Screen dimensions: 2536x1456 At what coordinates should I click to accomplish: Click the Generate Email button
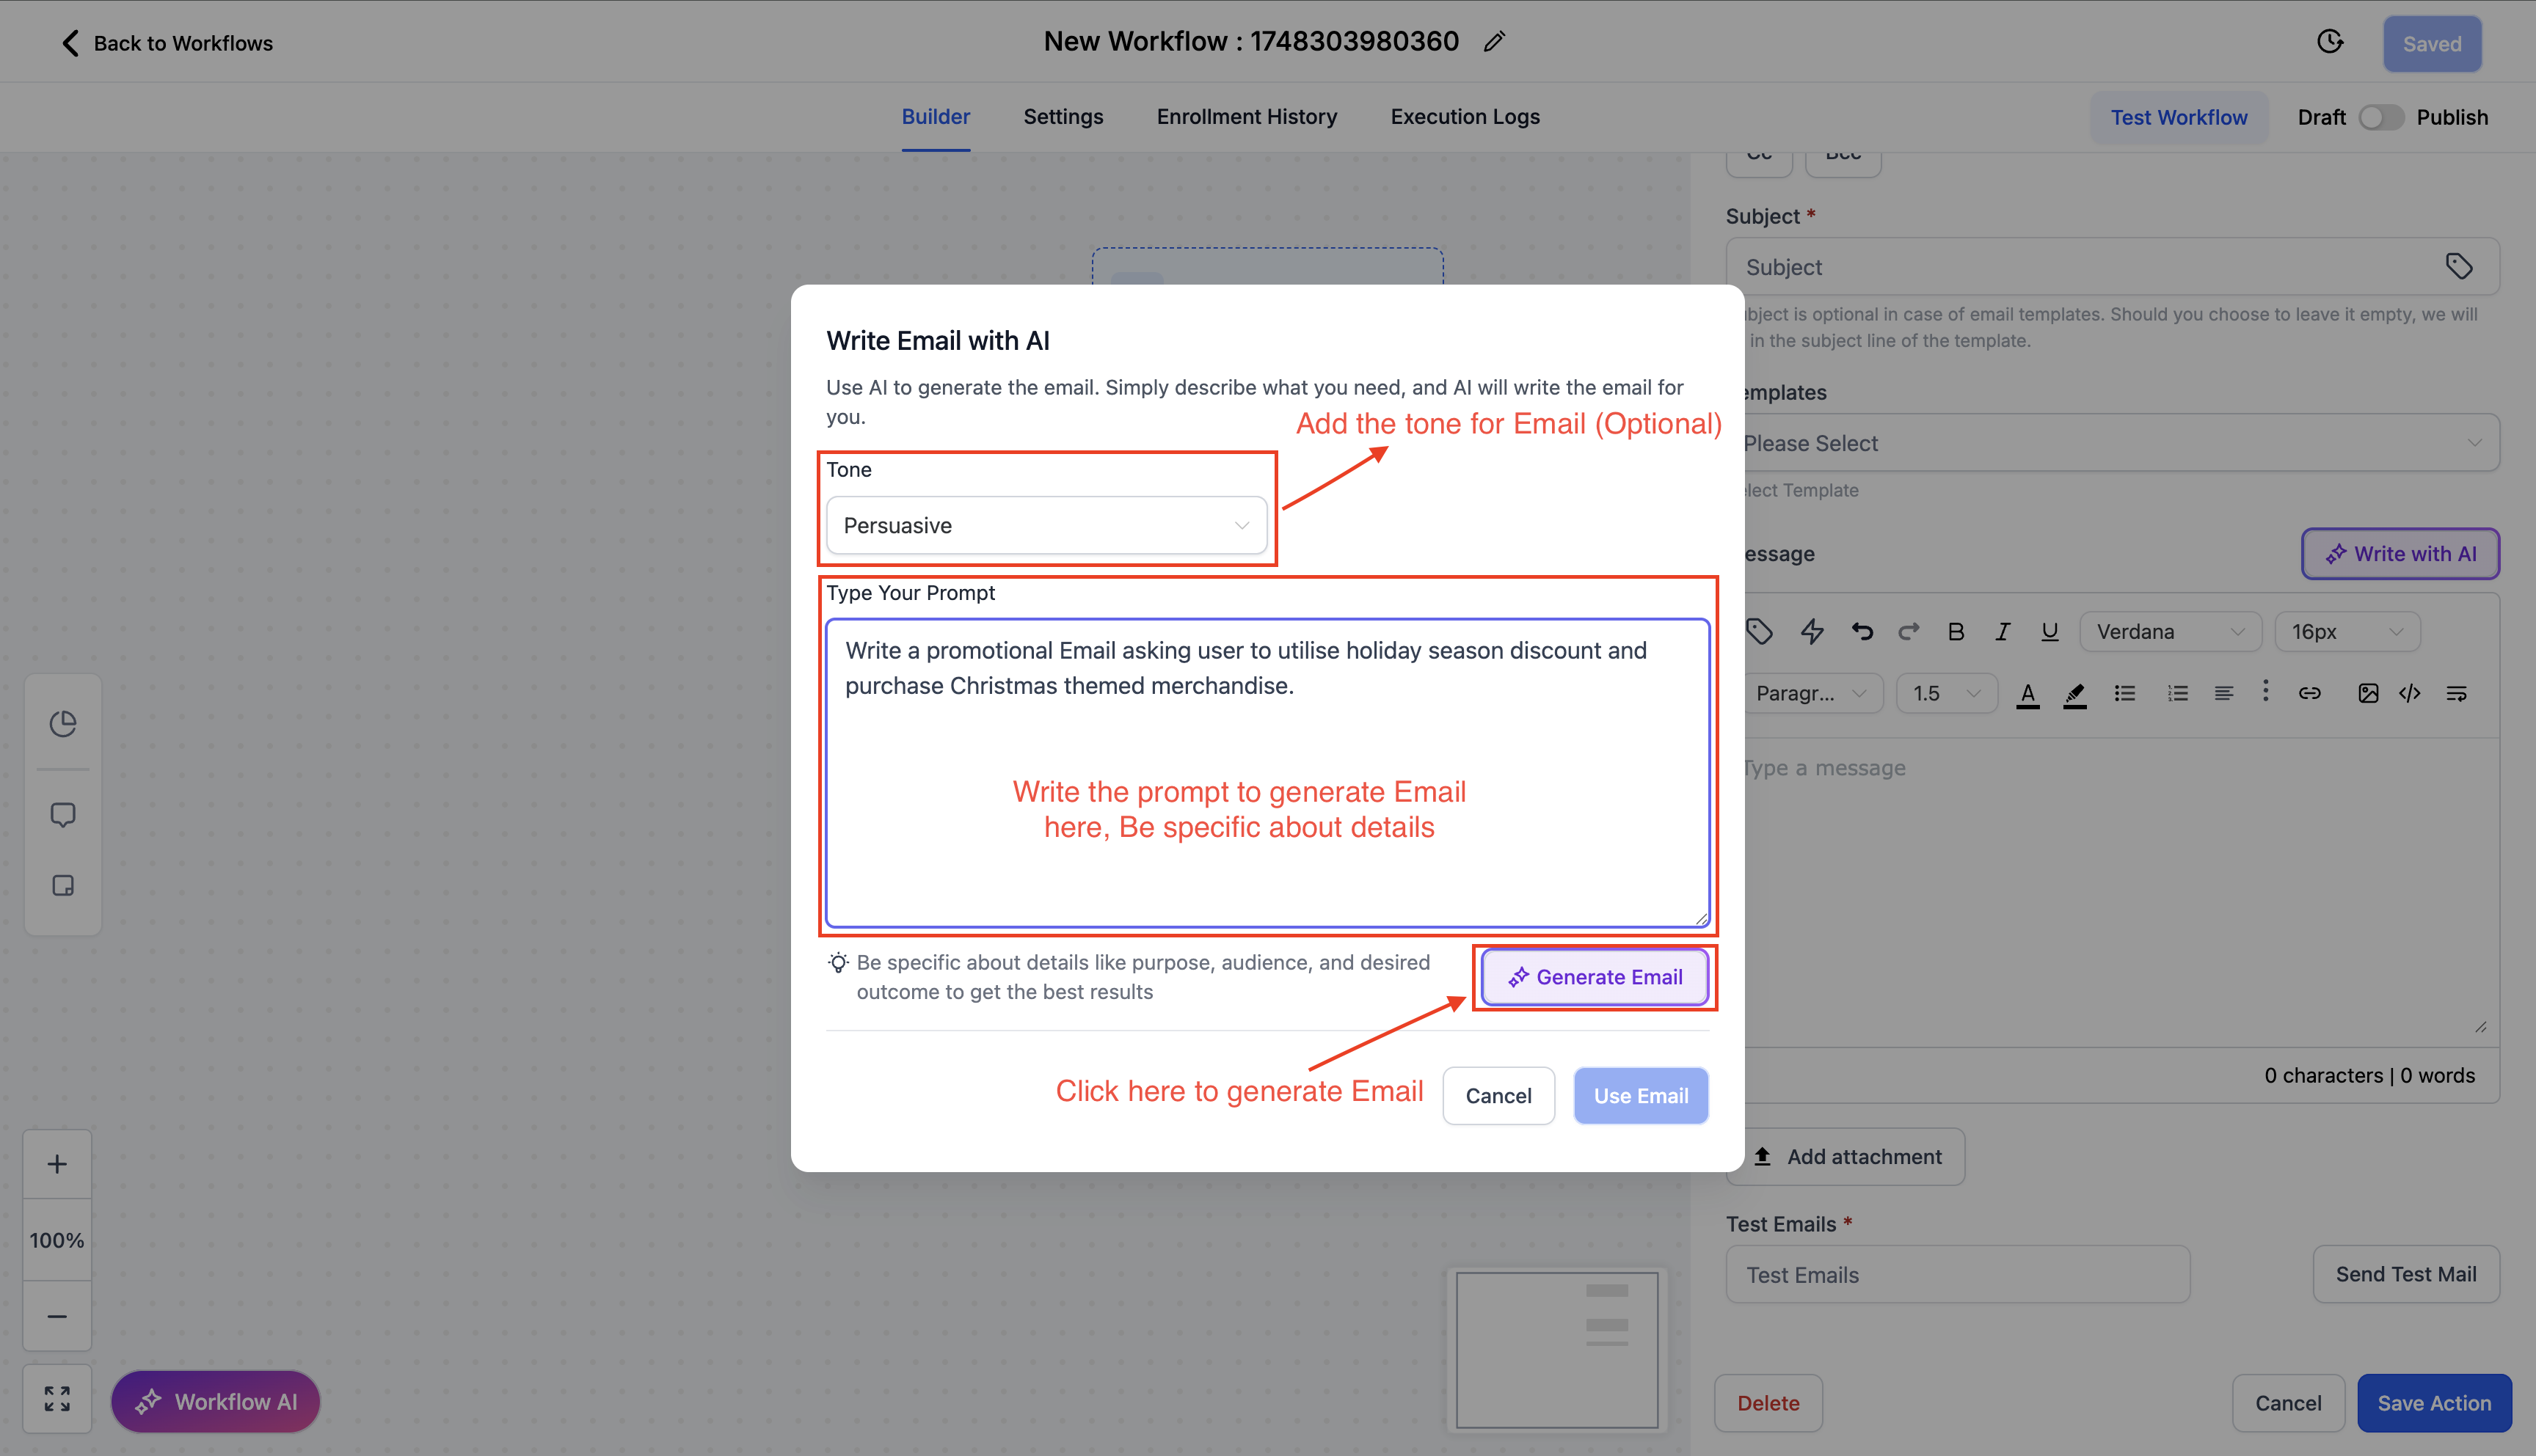click(x=1594, y=977)
